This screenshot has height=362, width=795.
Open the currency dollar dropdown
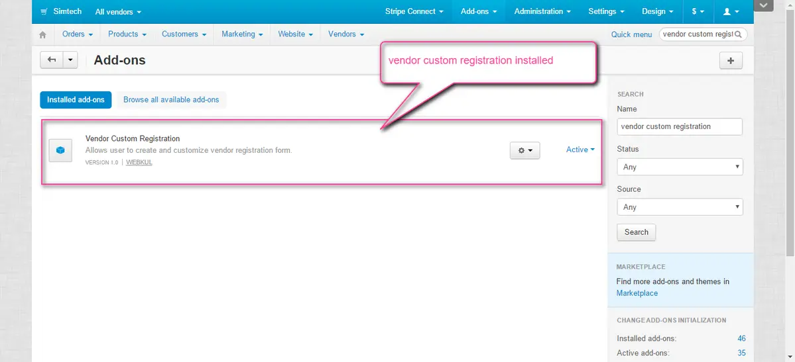(698, 12)
